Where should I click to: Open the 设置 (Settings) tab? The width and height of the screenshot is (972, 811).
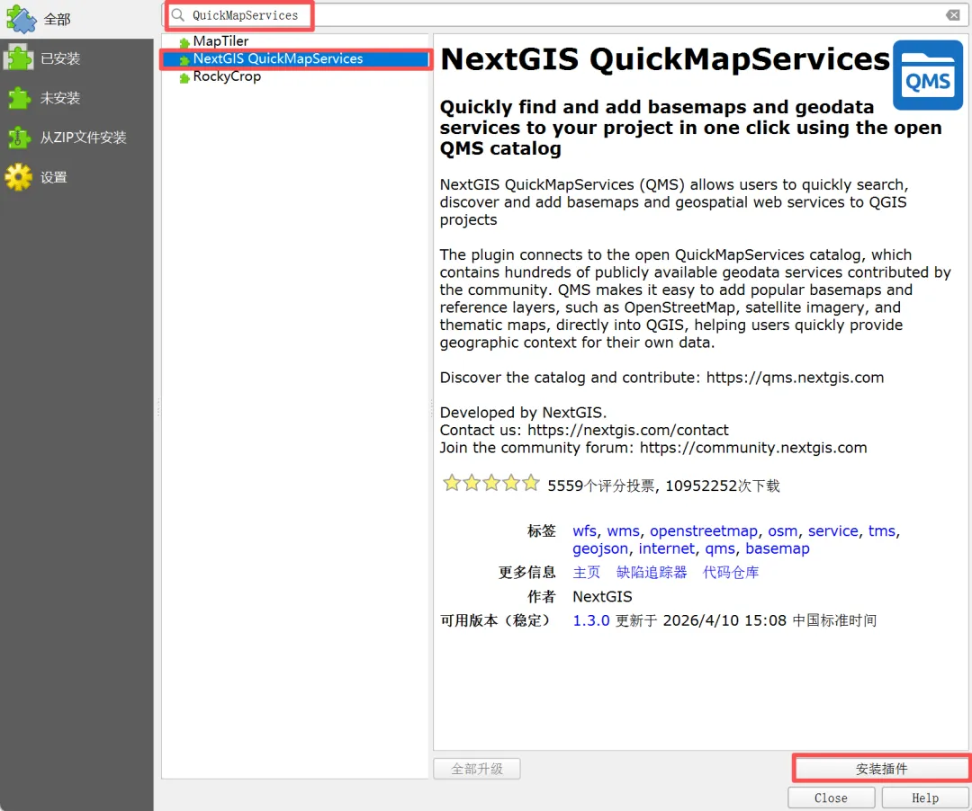coord(76,177)
